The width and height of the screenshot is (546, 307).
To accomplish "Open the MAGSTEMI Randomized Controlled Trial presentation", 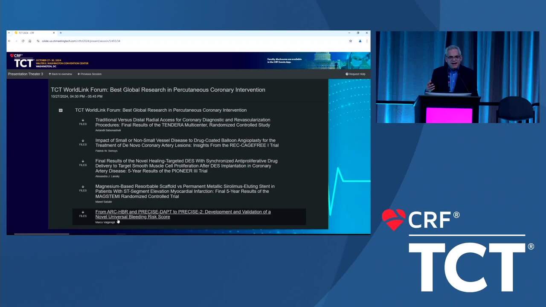I will click(185, 191).
